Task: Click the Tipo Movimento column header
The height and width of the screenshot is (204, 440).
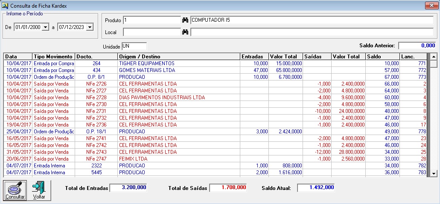Action: pyautogui.click(x=53, y=57)
